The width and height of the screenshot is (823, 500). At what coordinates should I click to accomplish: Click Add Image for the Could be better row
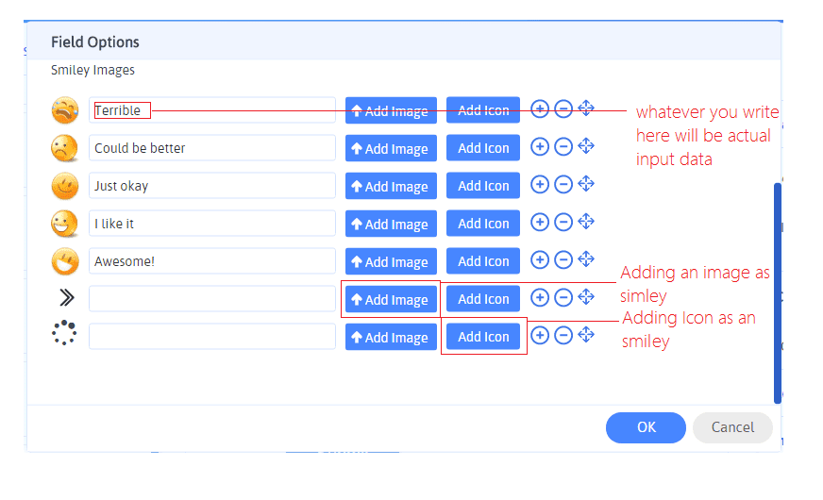[x=391, y=149]
